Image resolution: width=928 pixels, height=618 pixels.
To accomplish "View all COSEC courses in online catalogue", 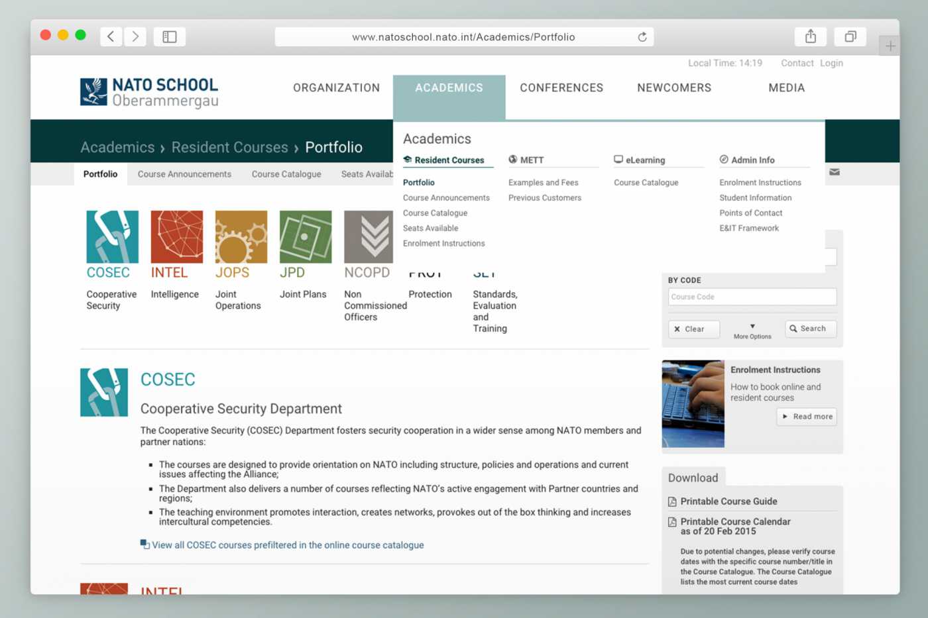I will (x=288, y=545).
